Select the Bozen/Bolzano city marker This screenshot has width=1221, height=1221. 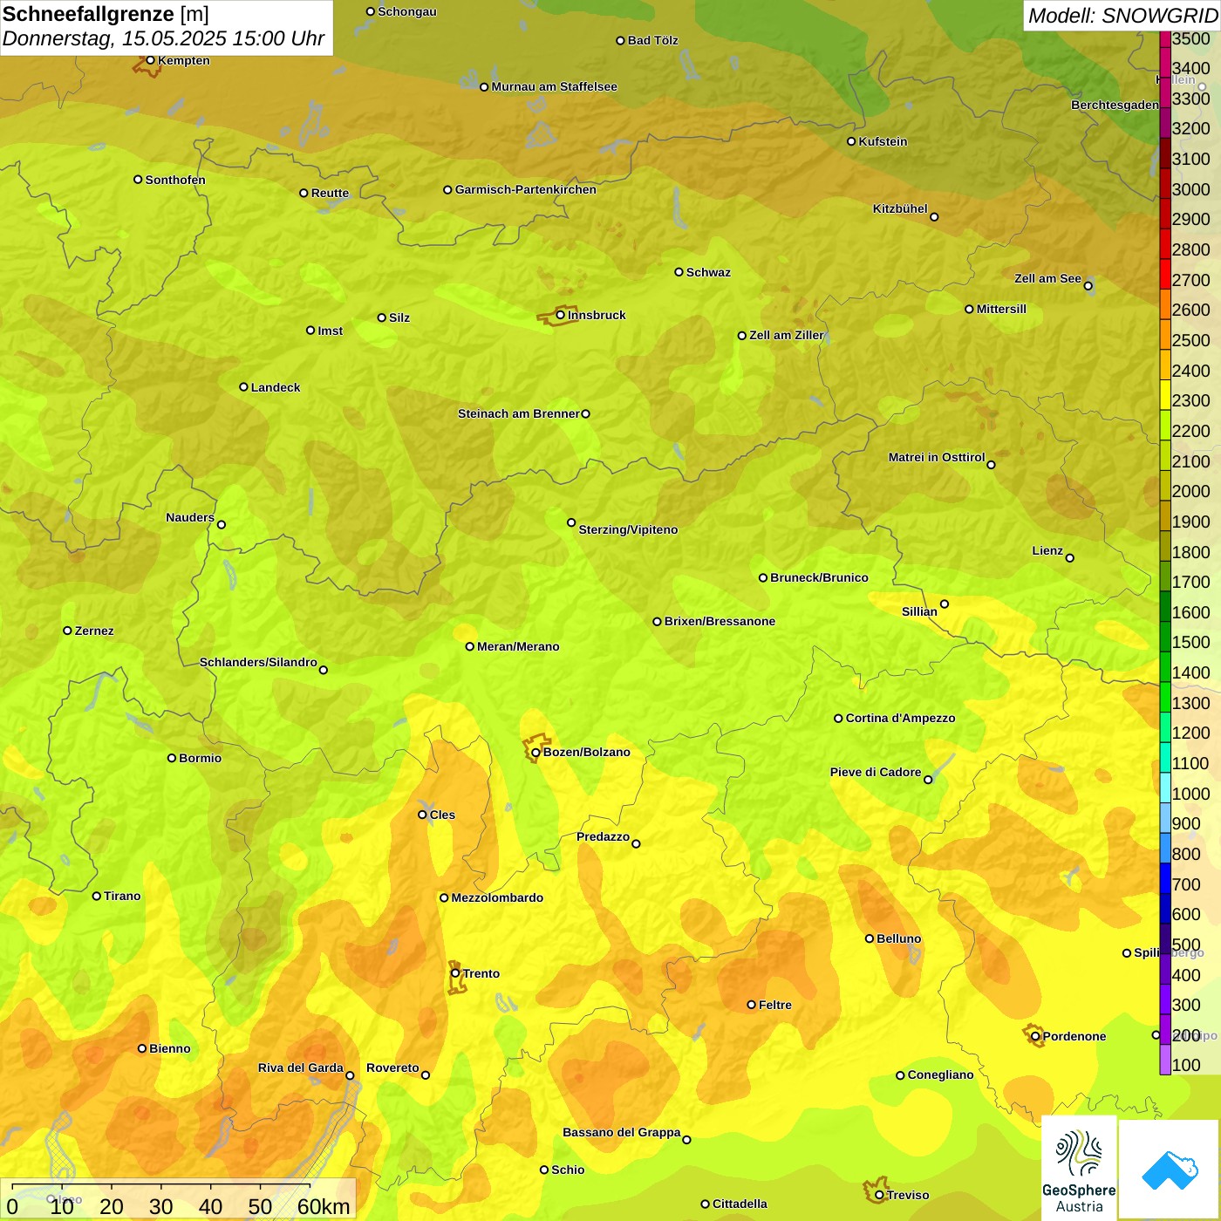(535, 752)
